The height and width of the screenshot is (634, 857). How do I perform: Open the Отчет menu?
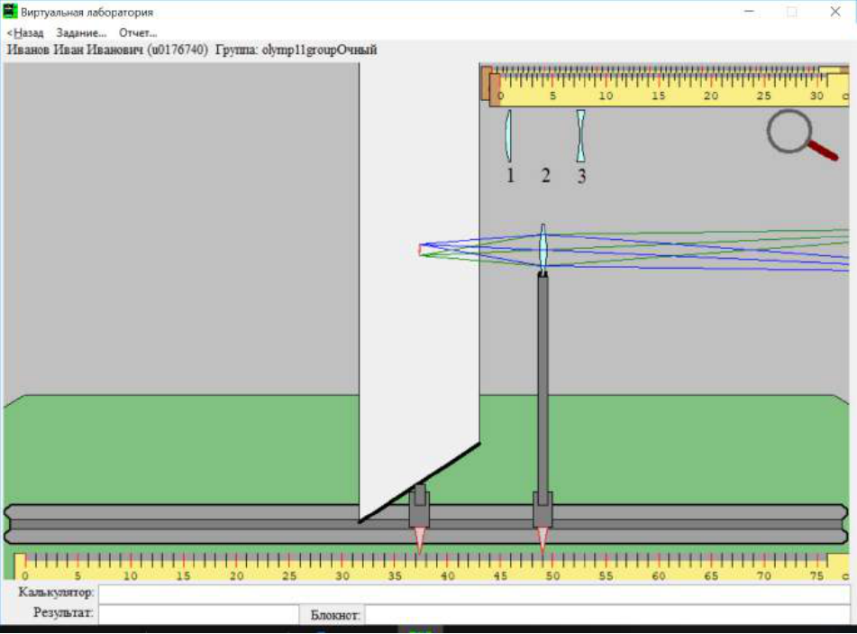tap(138, 32)
